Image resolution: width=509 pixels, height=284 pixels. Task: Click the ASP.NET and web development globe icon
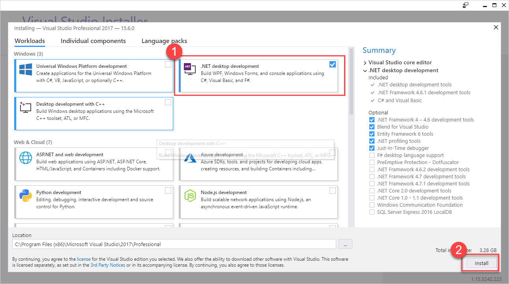[x=25, y=159]
